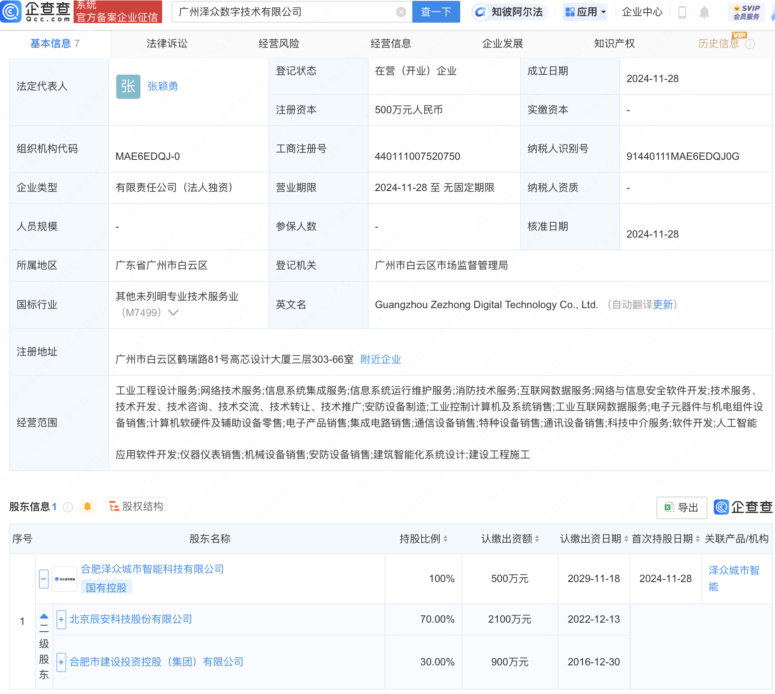Open 合肥泽众城市智能科技有限公司 company link
The image size is (775, 694).
tap(152, 569)
